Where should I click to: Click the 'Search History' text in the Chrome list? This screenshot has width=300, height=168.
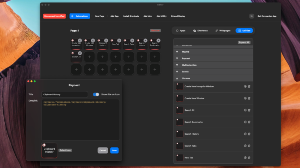tap(192, 134)
